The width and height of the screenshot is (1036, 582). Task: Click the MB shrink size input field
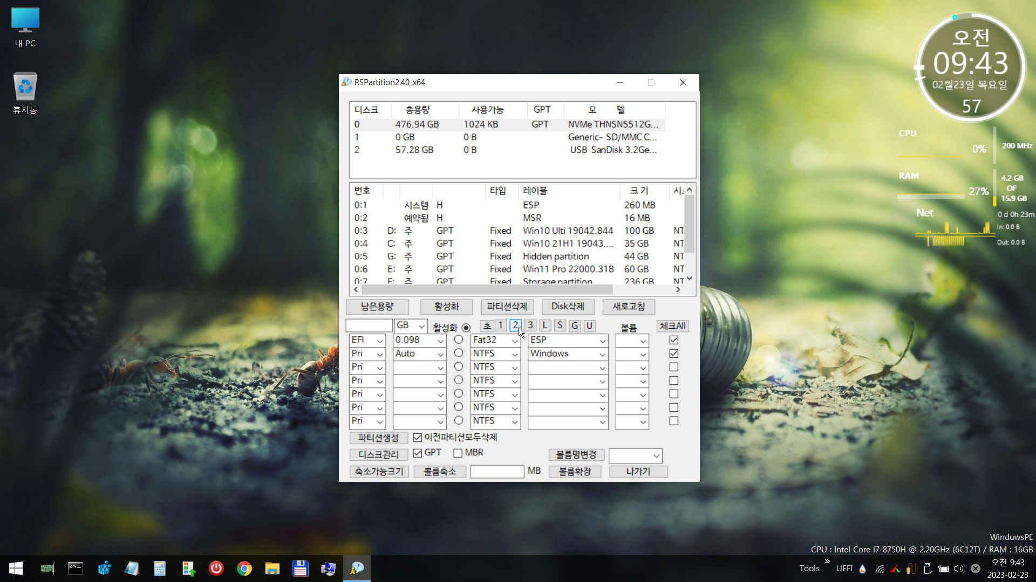497,472
